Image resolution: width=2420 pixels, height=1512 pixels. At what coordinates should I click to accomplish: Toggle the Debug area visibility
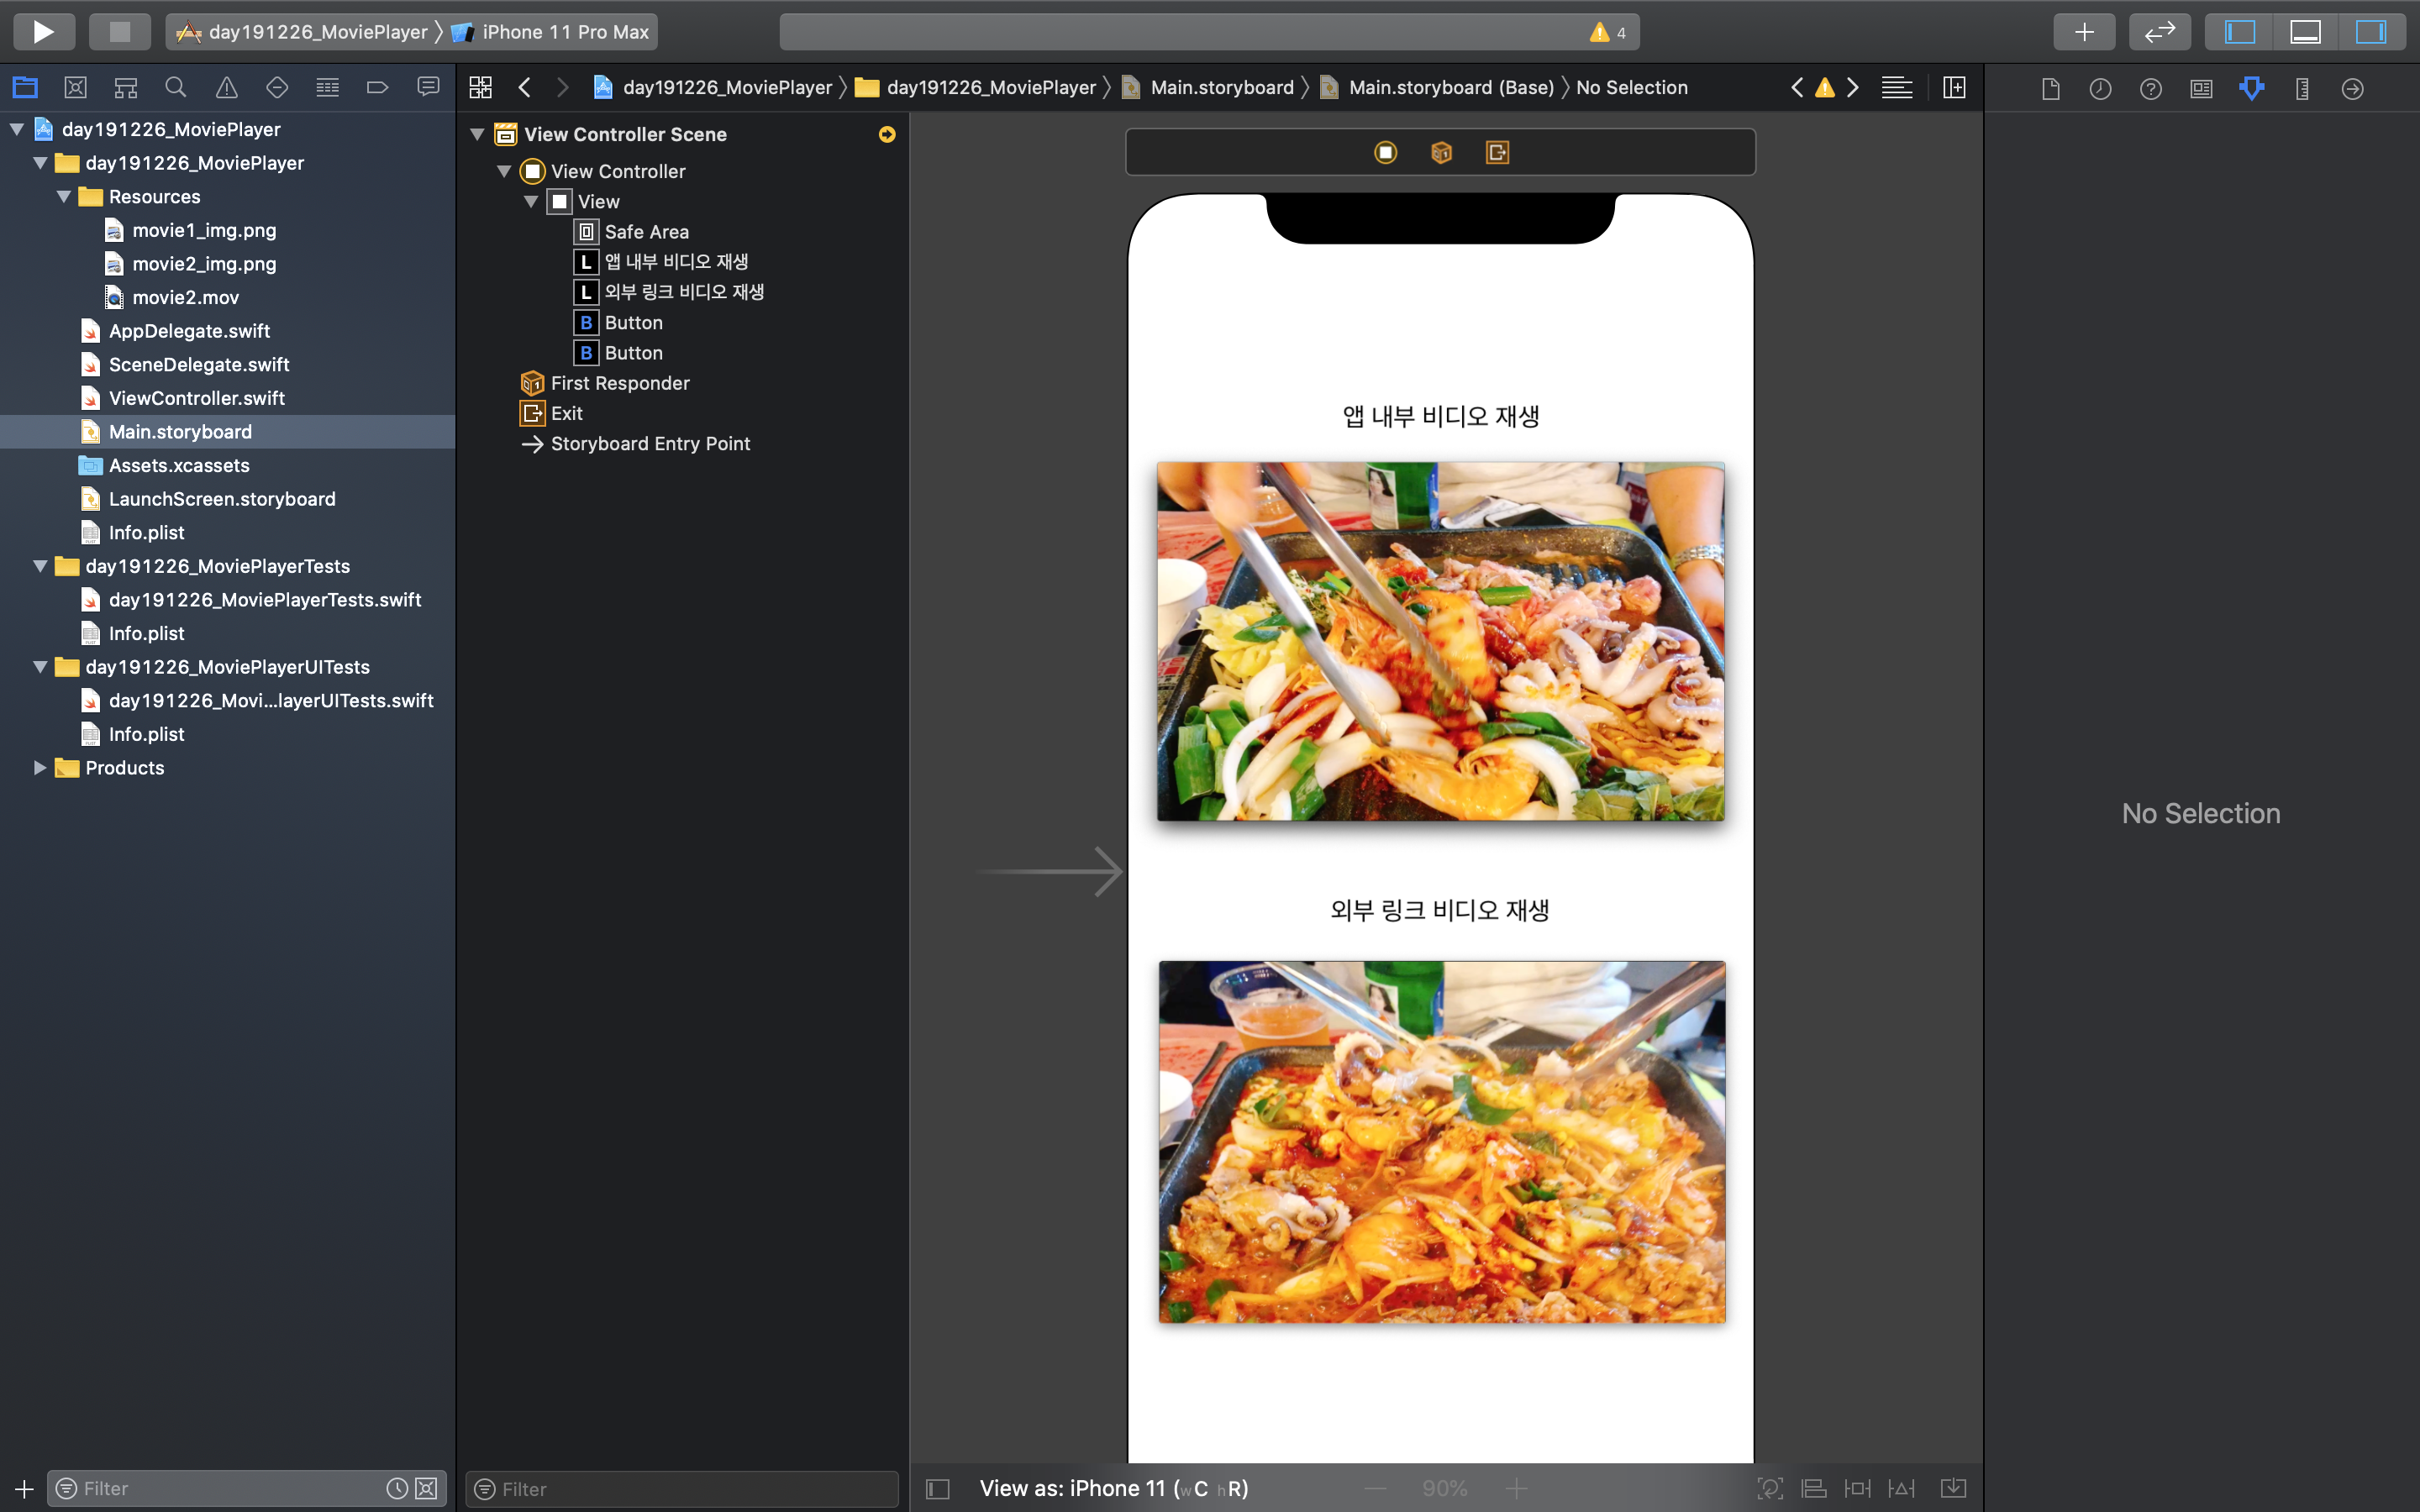[x=2305, y=31]
